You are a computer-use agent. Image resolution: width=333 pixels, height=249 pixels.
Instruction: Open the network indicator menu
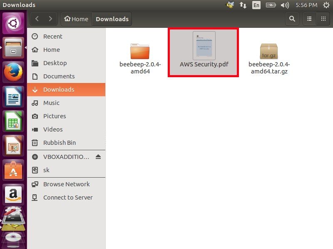point(243,5)
